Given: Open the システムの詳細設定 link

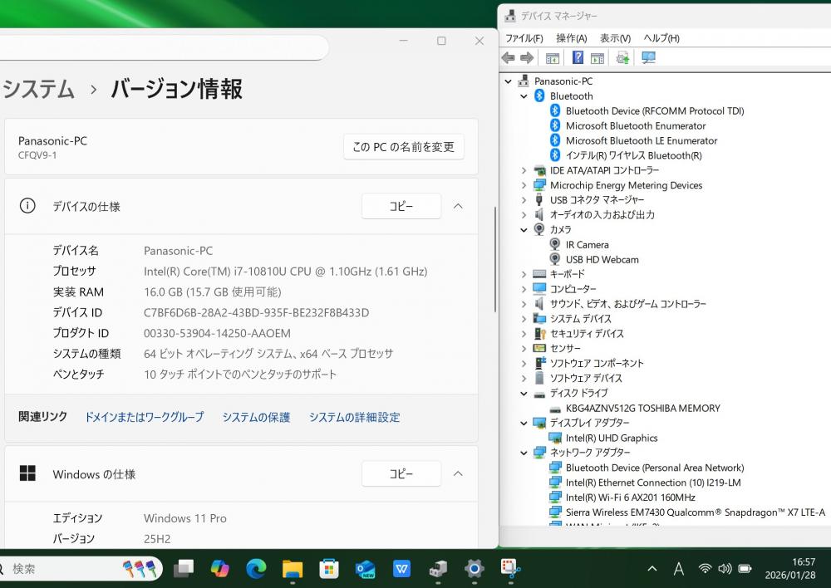Looking at the screenshot, I should click(x=354, y=417).
